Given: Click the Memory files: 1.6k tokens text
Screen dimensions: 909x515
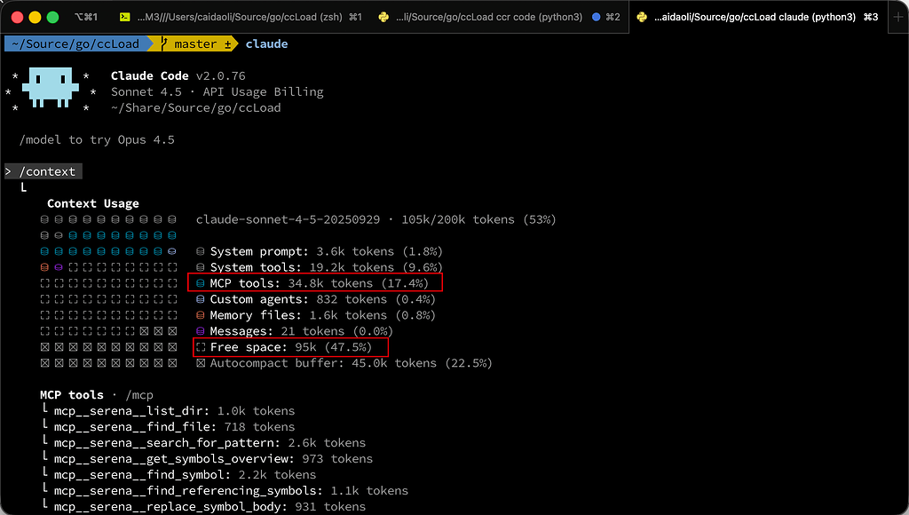Looking at the screenshot, I should [323, 315].
